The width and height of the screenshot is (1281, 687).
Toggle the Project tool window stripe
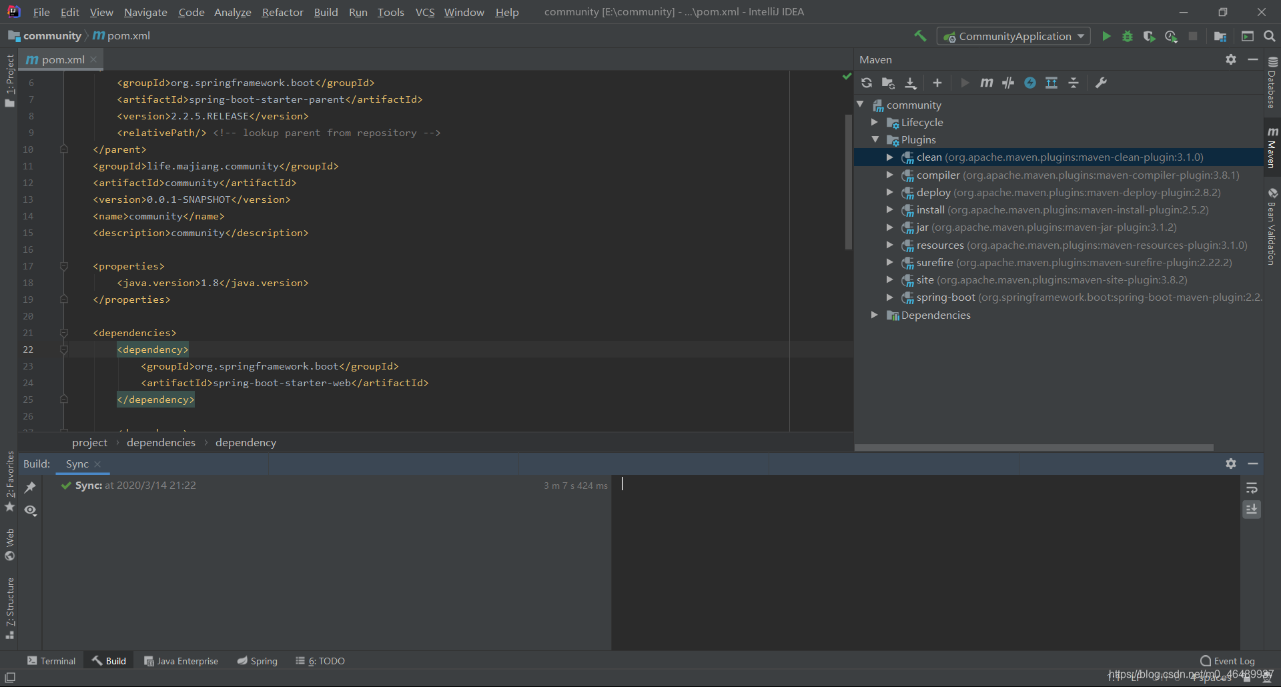tap(9, 80)
